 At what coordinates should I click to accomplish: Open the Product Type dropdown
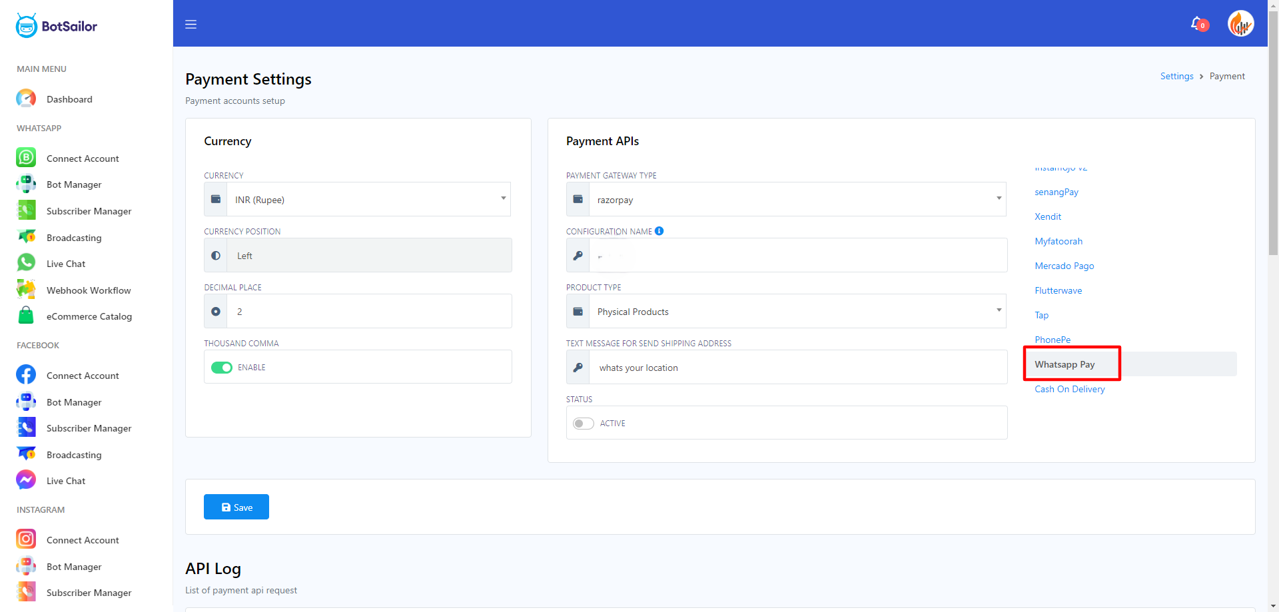click(x=797, y=311)
